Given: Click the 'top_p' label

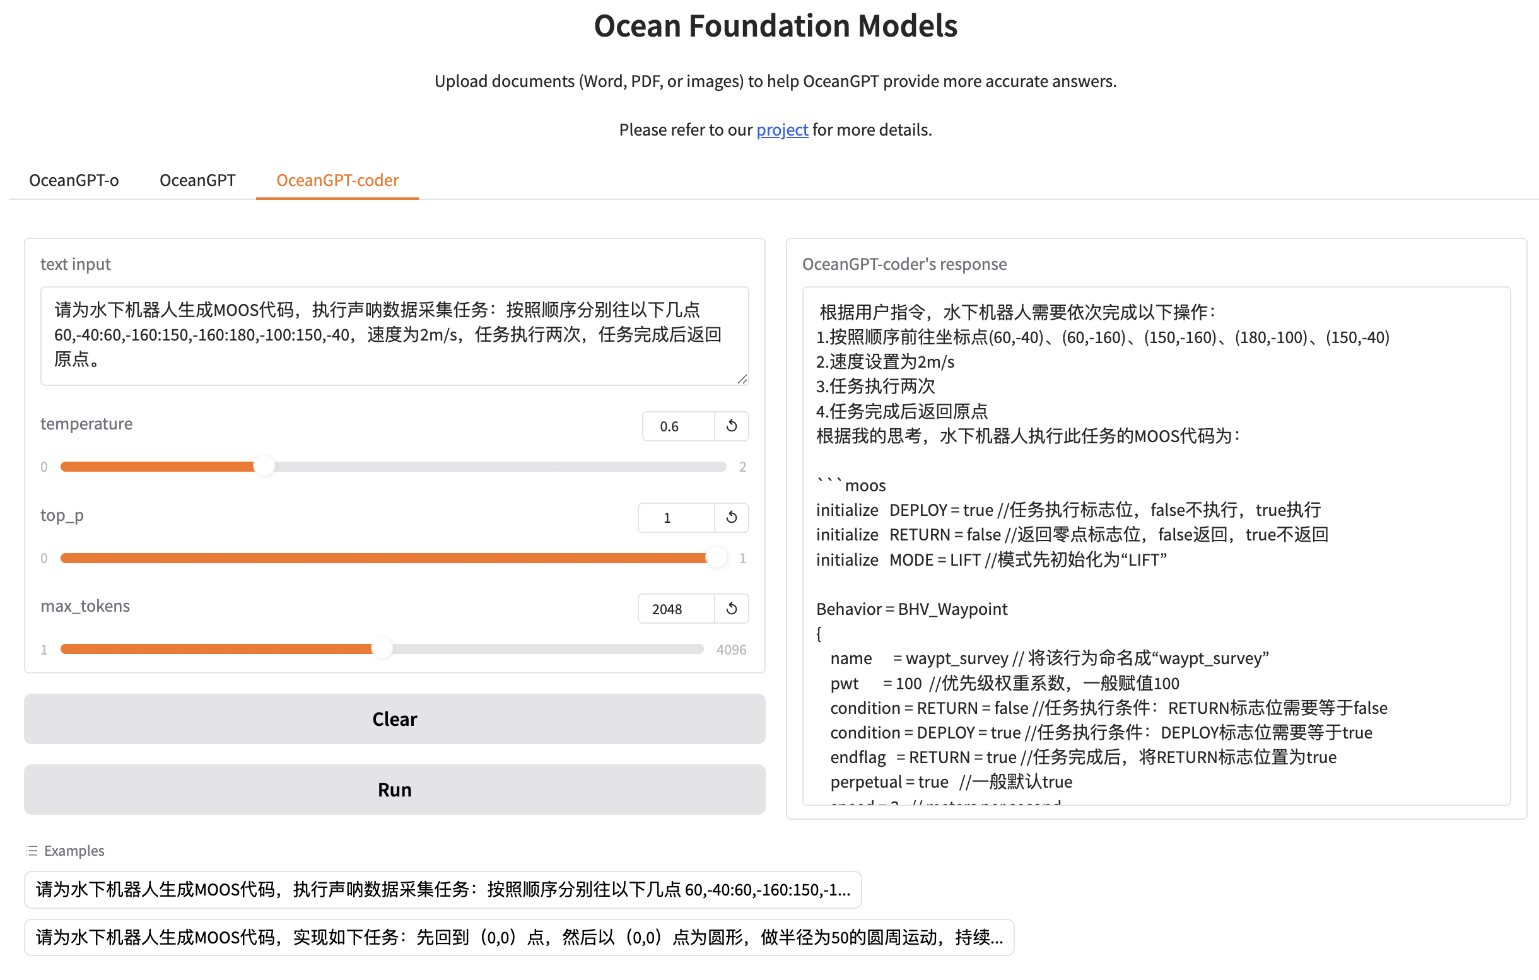Looking at the screenshot, I should (62, 515).
